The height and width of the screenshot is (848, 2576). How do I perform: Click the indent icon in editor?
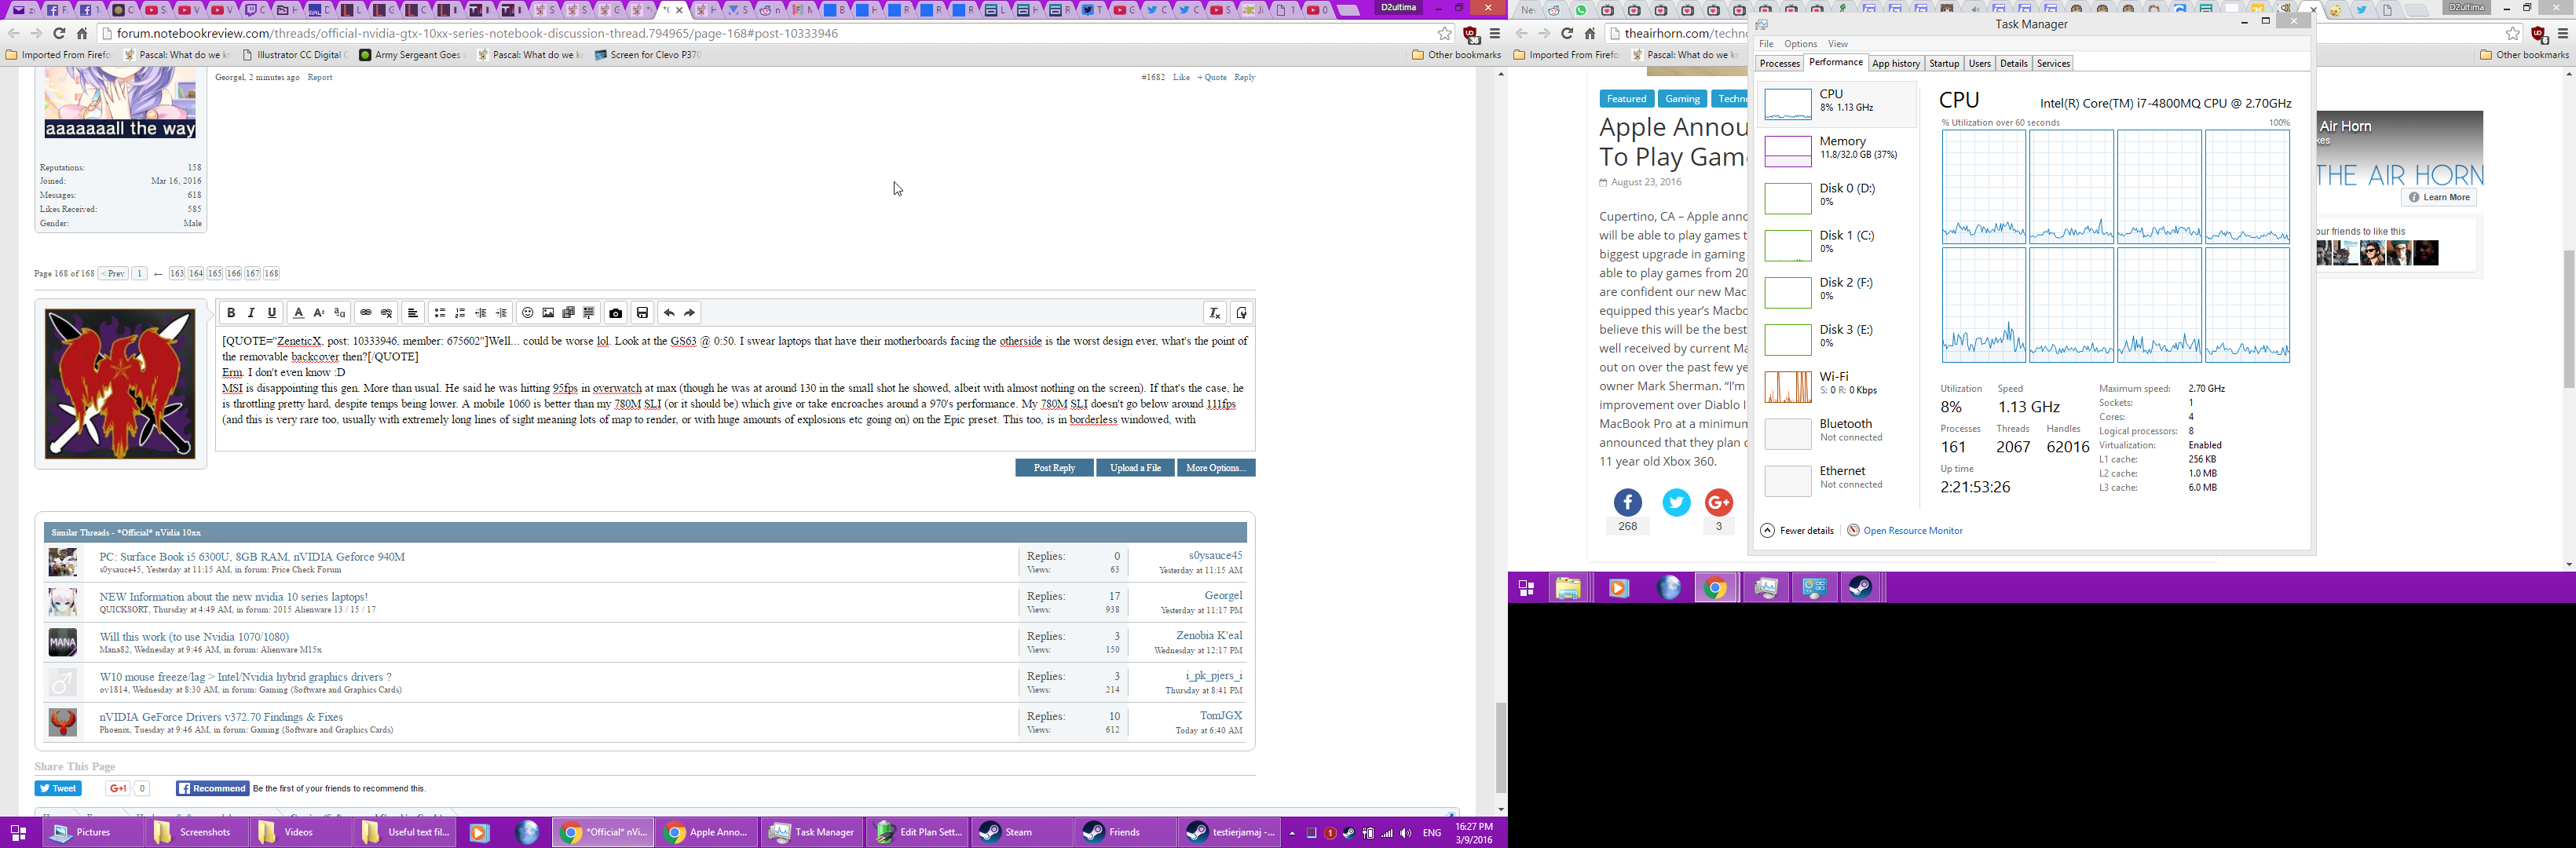click(x=502, y=313)
